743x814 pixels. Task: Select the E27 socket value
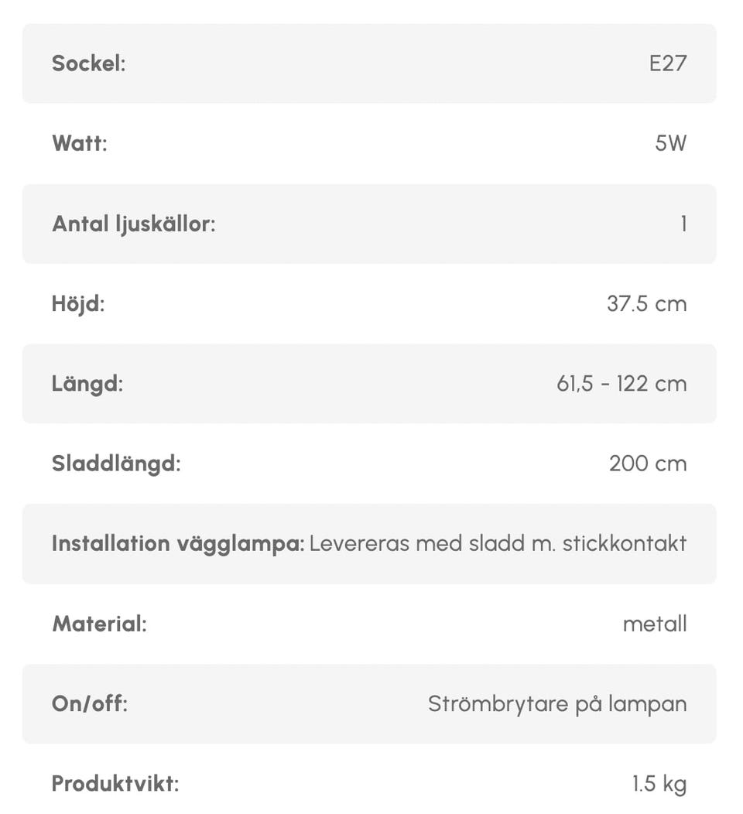pos(667,63)
